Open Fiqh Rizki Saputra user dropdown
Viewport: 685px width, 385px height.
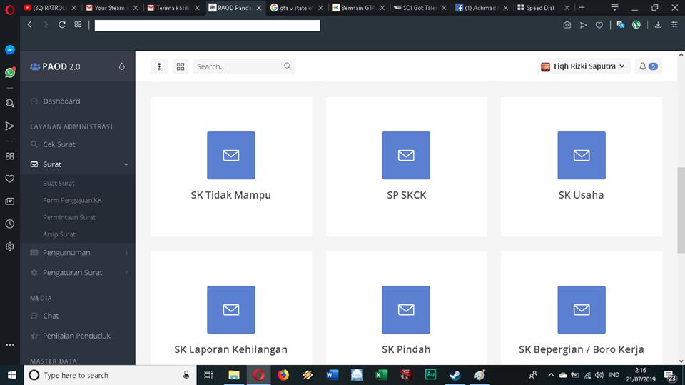pos(583,66)
